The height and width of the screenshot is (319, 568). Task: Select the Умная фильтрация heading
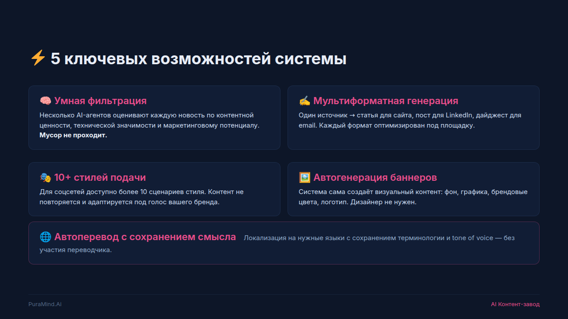pyautogui.click(x=100, y=101)
